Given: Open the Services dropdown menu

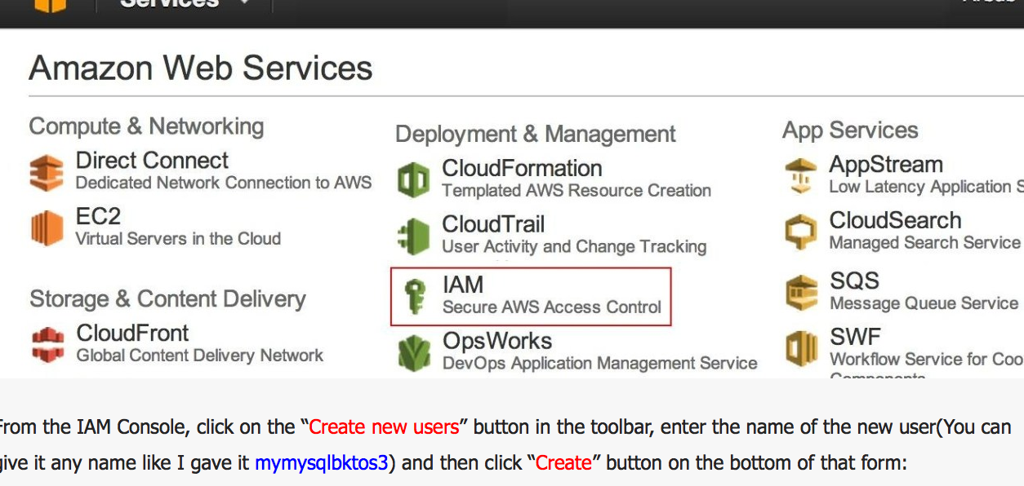Looking at the screenshot, I should [x=185, y=3].
